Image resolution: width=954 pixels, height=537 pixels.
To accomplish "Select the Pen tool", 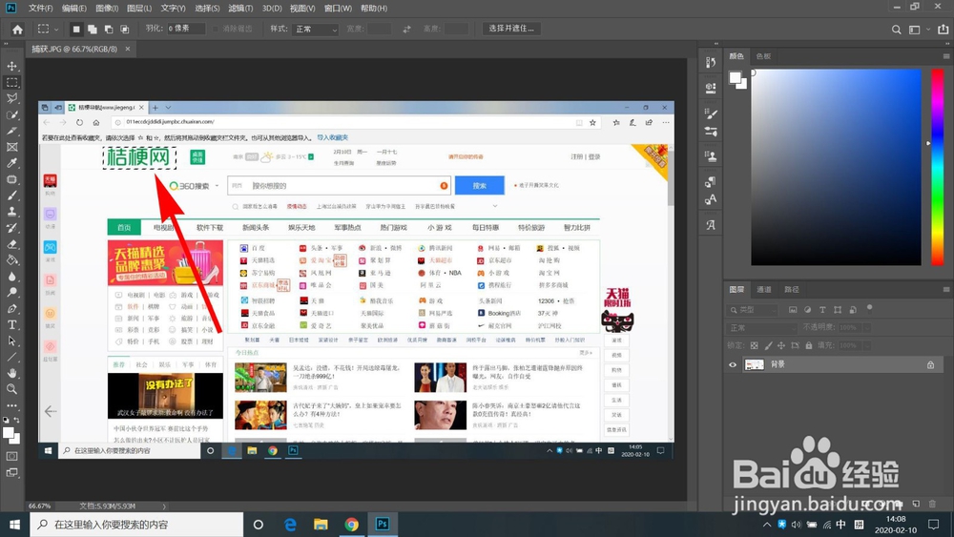I will click(x=11, y=309).
